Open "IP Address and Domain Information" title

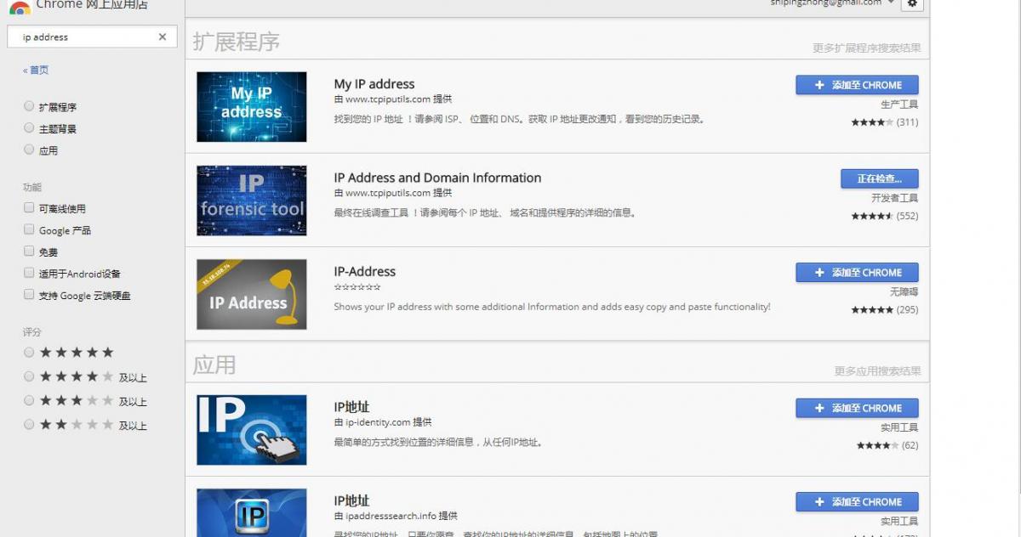tap(437, 178)
